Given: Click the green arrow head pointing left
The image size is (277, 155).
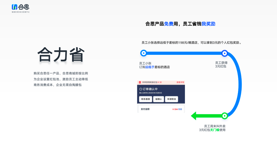Looking at the screenshot, I should click(194, 116).
